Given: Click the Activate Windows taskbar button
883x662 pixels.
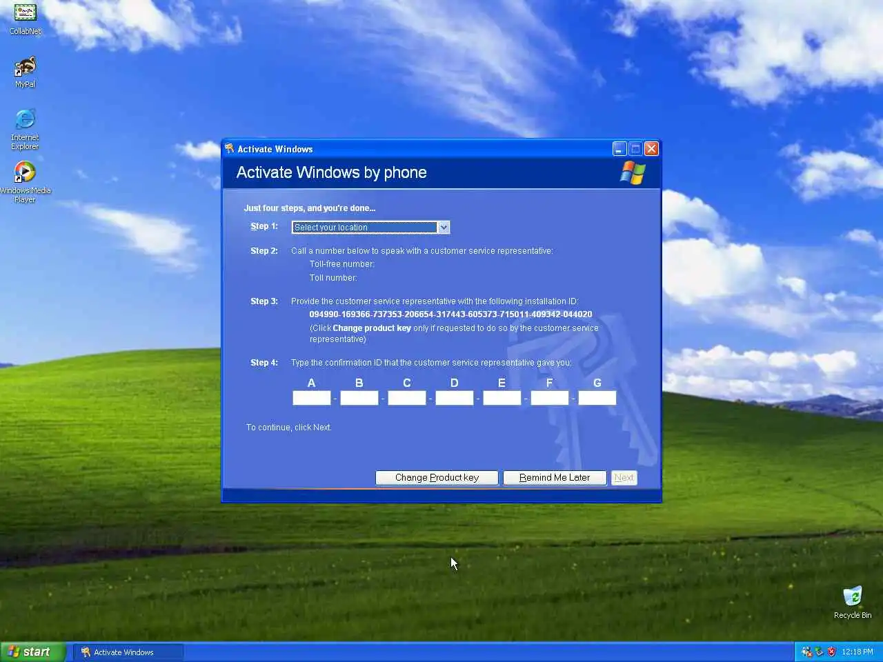Looking at the screenshot, I should pyautogui.click(x=128, y=652).
